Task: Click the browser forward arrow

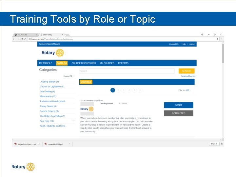Action: tap(18, 39)
